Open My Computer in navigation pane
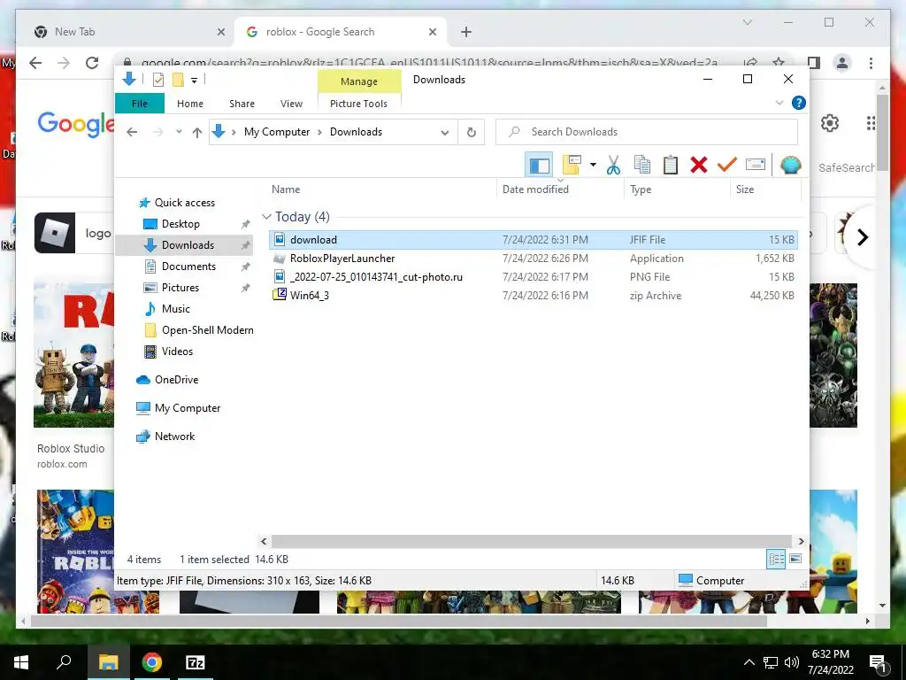Viewport: 906px width, 680px height. 188,407
